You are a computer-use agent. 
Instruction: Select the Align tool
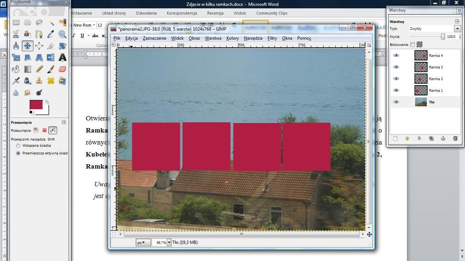point(39,46)
